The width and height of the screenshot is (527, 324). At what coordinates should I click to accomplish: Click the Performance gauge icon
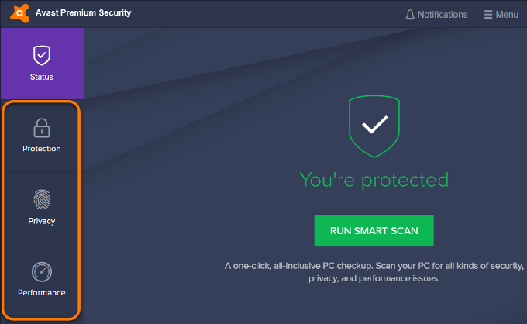pos(42,271)
